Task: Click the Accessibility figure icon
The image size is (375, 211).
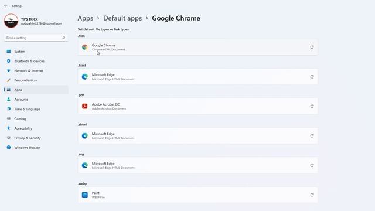Action: (x=9, y=128)
